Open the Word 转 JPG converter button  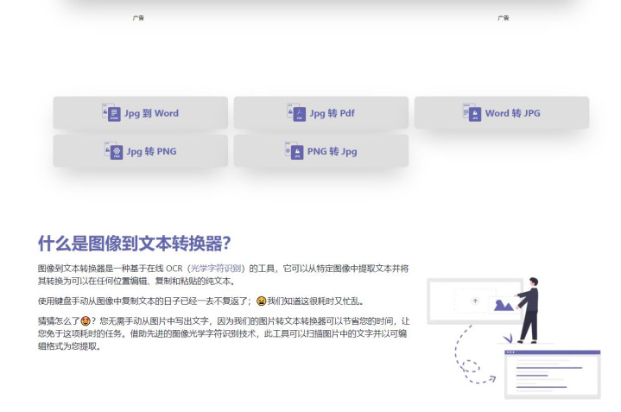pos(502,112)
